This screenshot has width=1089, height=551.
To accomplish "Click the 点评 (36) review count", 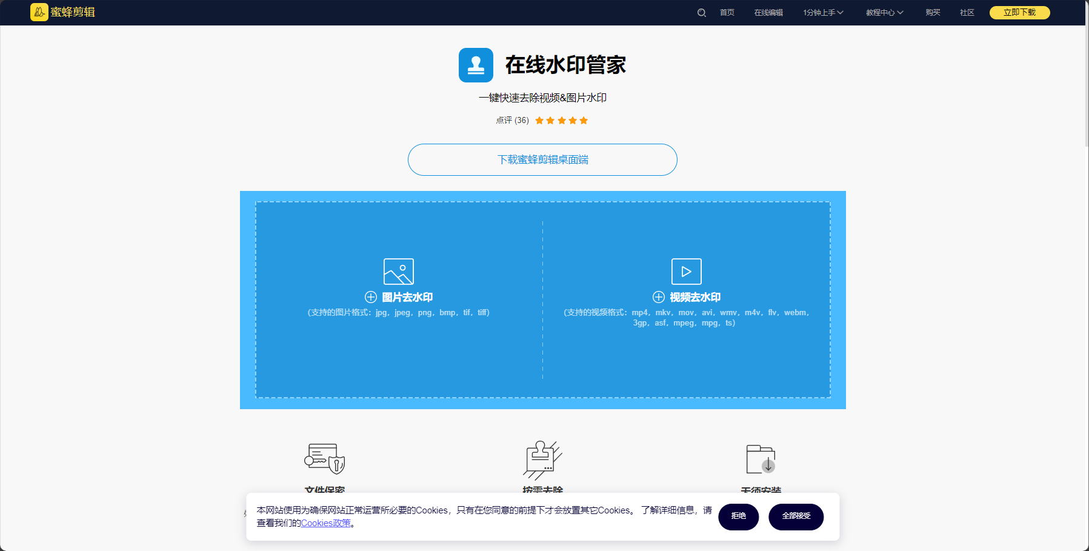I will tap(512, 121).
